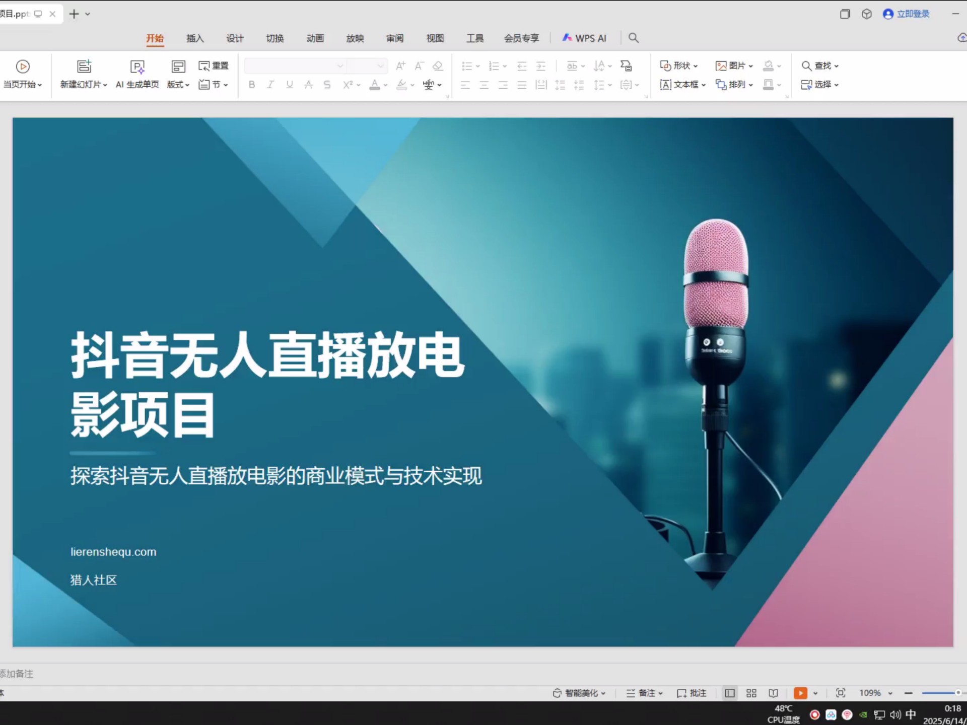The image size is (967, 725).
Task: Click the clear formatting eraser icon
Action: pyautogui.click(x=438, y=65)
